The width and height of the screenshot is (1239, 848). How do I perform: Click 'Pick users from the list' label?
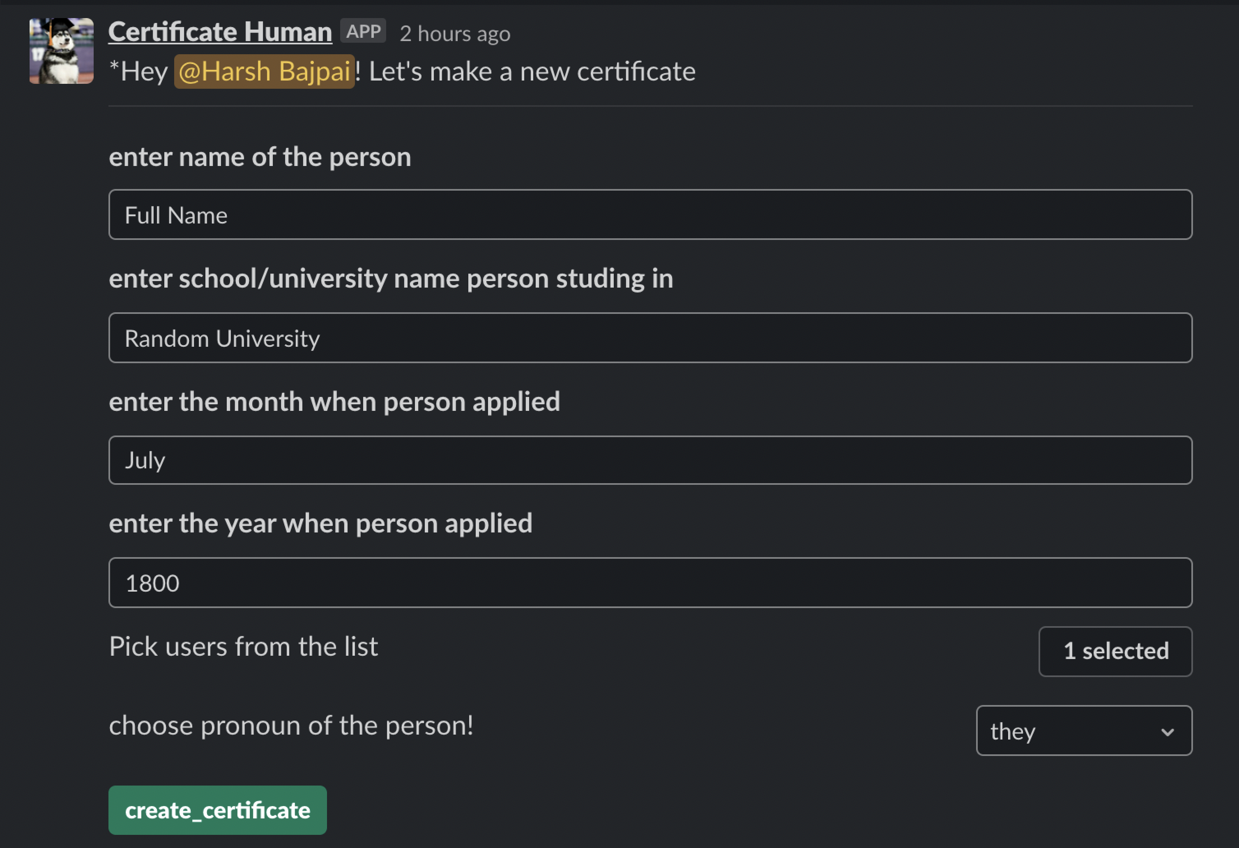coord(243,646)
